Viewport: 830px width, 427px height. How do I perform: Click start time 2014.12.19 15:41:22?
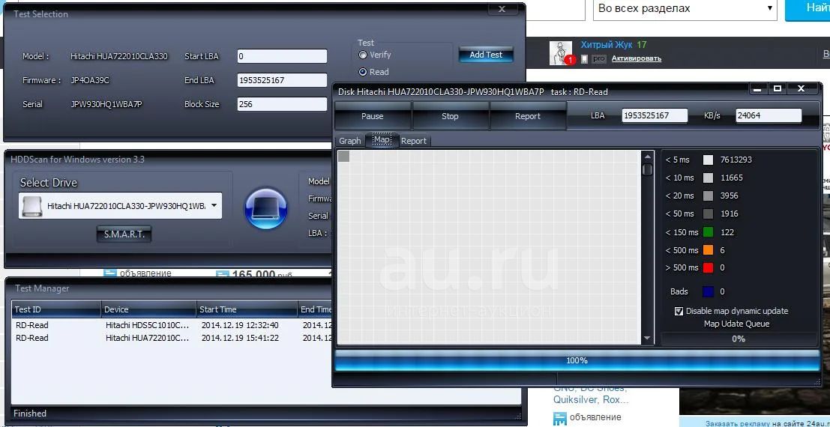point(240,338)
